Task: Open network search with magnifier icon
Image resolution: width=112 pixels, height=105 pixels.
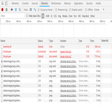Action: coord(20,10)
